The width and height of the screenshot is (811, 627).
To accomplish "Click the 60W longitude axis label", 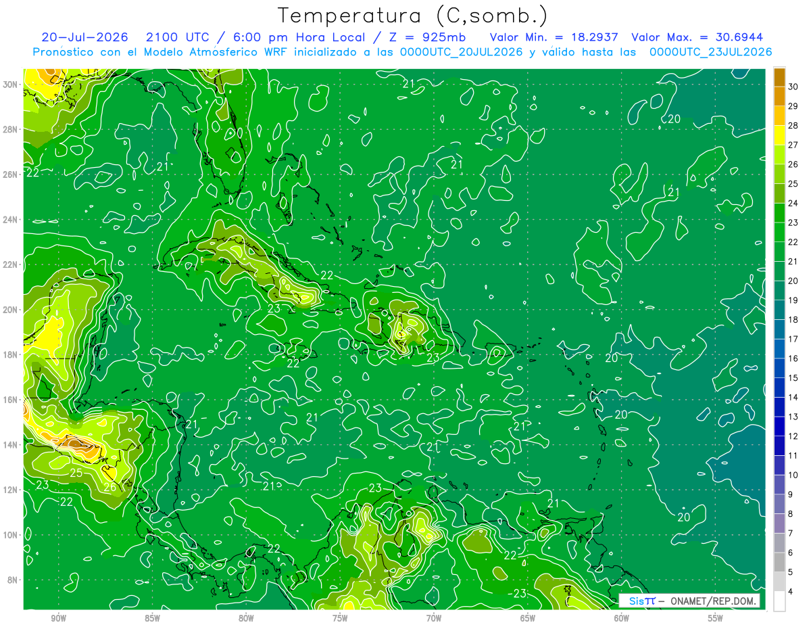I will coord(622,618).
